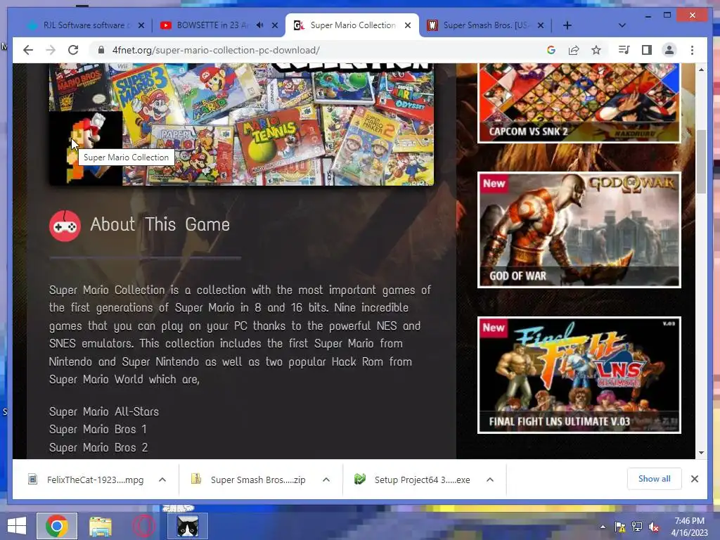
Task: Click Chrome in the taskbar
Action: (57, 526)
